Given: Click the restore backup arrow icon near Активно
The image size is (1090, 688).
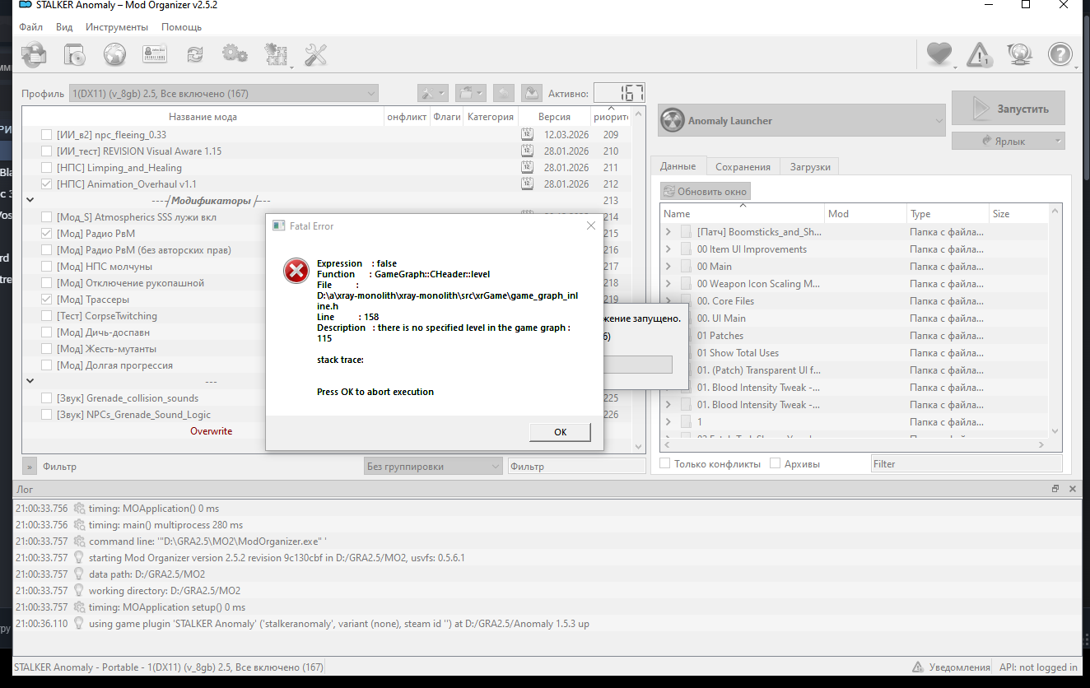Looking at the screenshot, I should [505, 93].
